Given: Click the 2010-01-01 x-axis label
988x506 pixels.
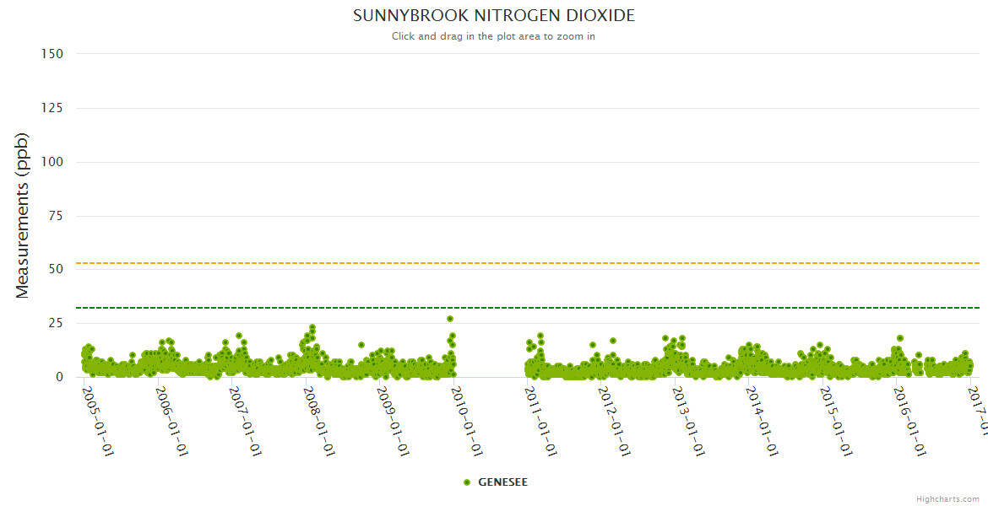Looking at the screenshot, I should (464, 422).
